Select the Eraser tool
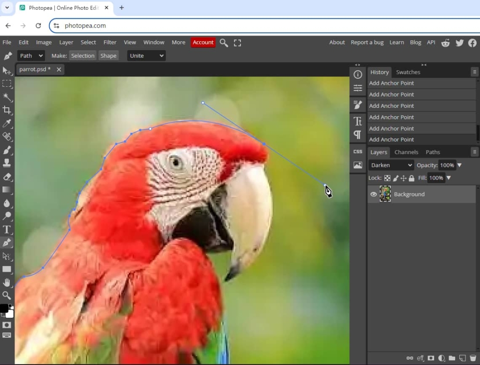Image resolution: width=480 pixels, height=365 pixels. [x=7, y=177]
